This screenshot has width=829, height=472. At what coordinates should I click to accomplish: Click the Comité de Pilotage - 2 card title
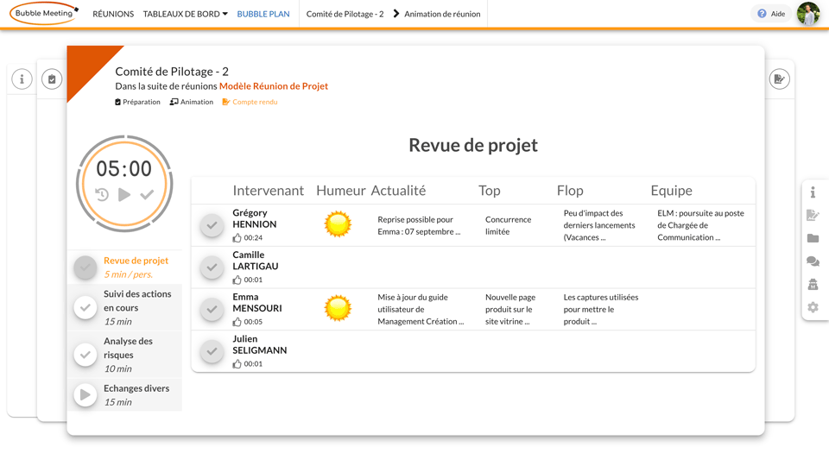coord(172,72)
